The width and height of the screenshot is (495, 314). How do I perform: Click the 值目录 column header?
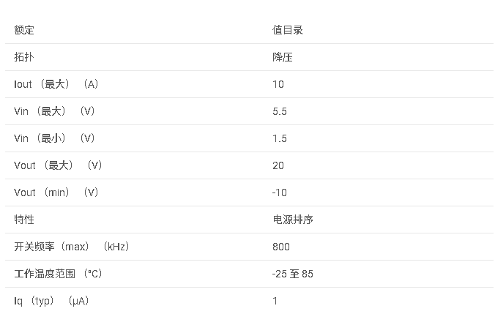(x=288, y=30)
